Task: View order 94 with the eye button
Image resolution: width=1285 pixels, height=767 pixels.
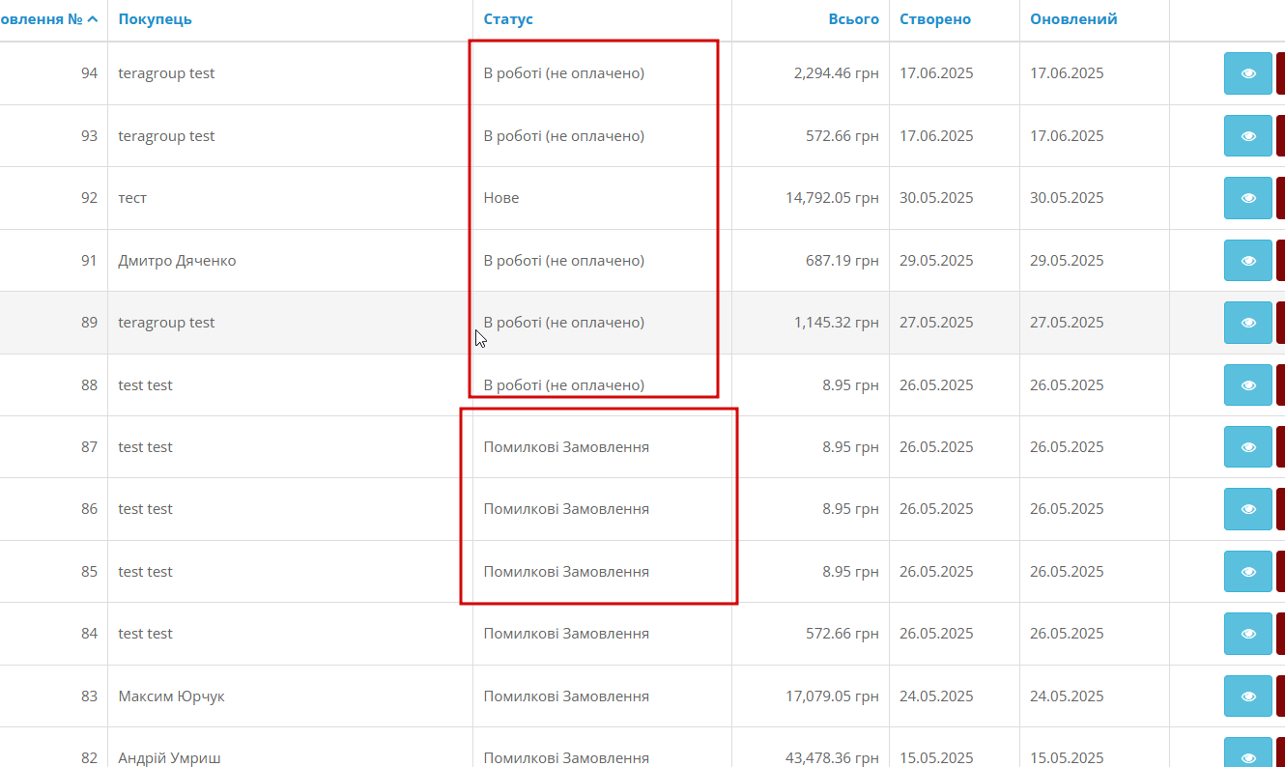Action: pos(1248,73)
